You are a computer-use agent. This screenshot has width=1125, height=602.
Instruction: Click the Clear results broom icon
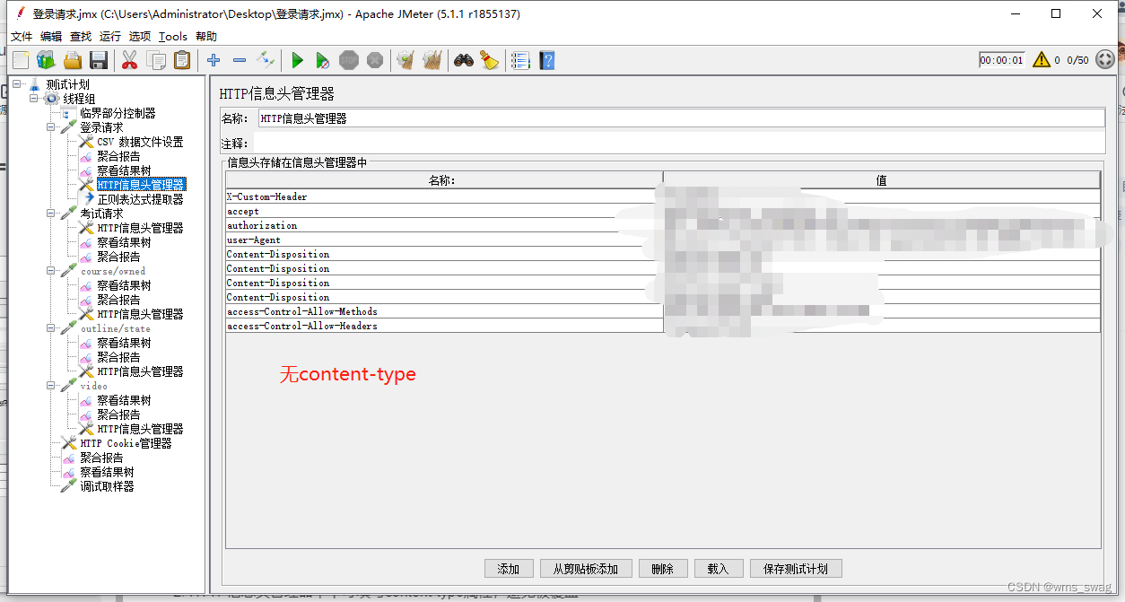(x=405, y=60)
